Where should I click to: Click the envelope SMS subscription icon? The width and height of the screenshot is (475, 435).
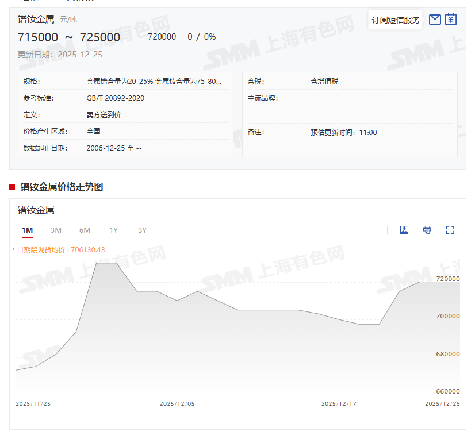[435, 20]
